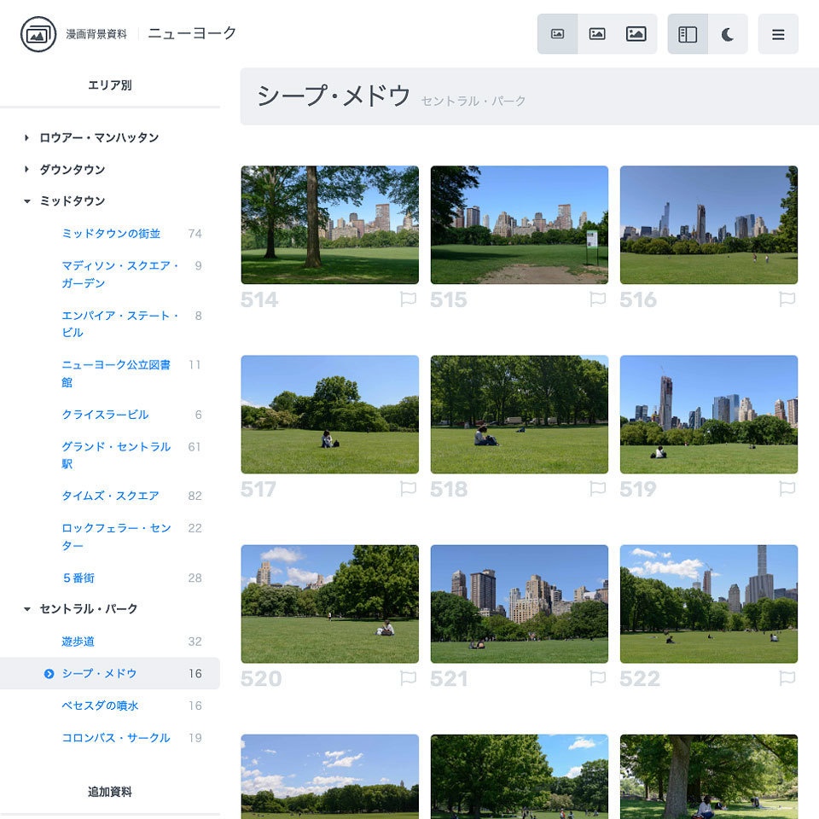Select the large thumbnail size view icon
This screenshot has height=819, width=819.
point(636,34)
